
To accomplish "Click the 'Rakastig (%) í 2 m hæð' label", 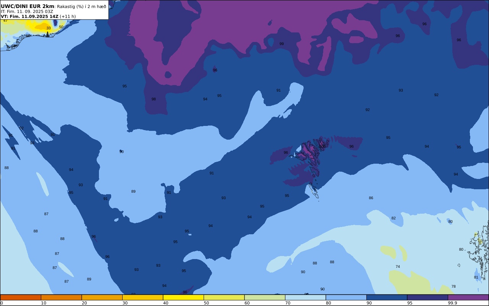I will (81, 6).
